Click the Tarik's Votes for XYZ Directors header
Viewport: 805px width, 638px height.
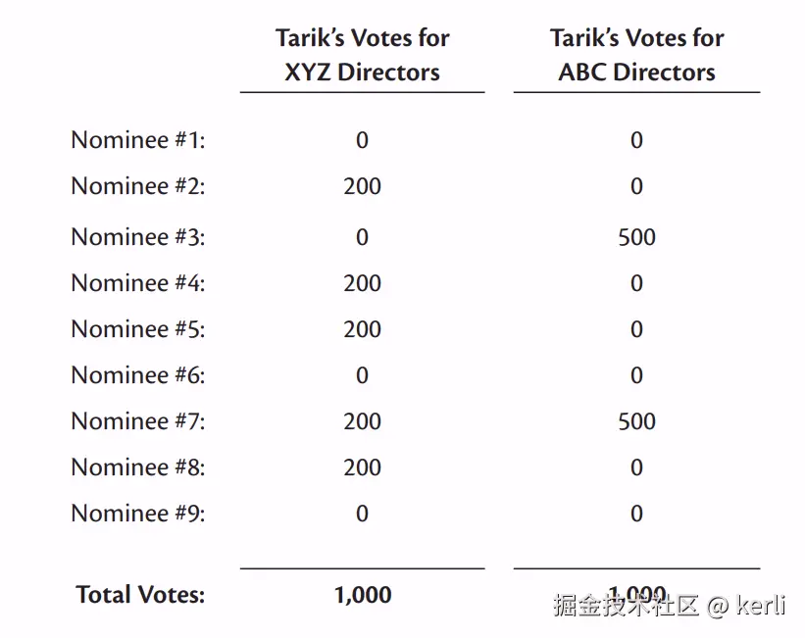pyautogui.click(x=363, y=55)
